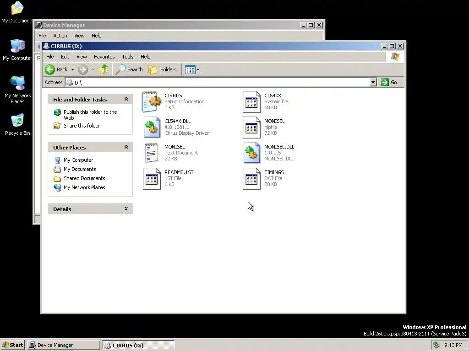This screenshot has height=351, width=469.
Task: Open the Explorer Help menu
Action: 145,57
